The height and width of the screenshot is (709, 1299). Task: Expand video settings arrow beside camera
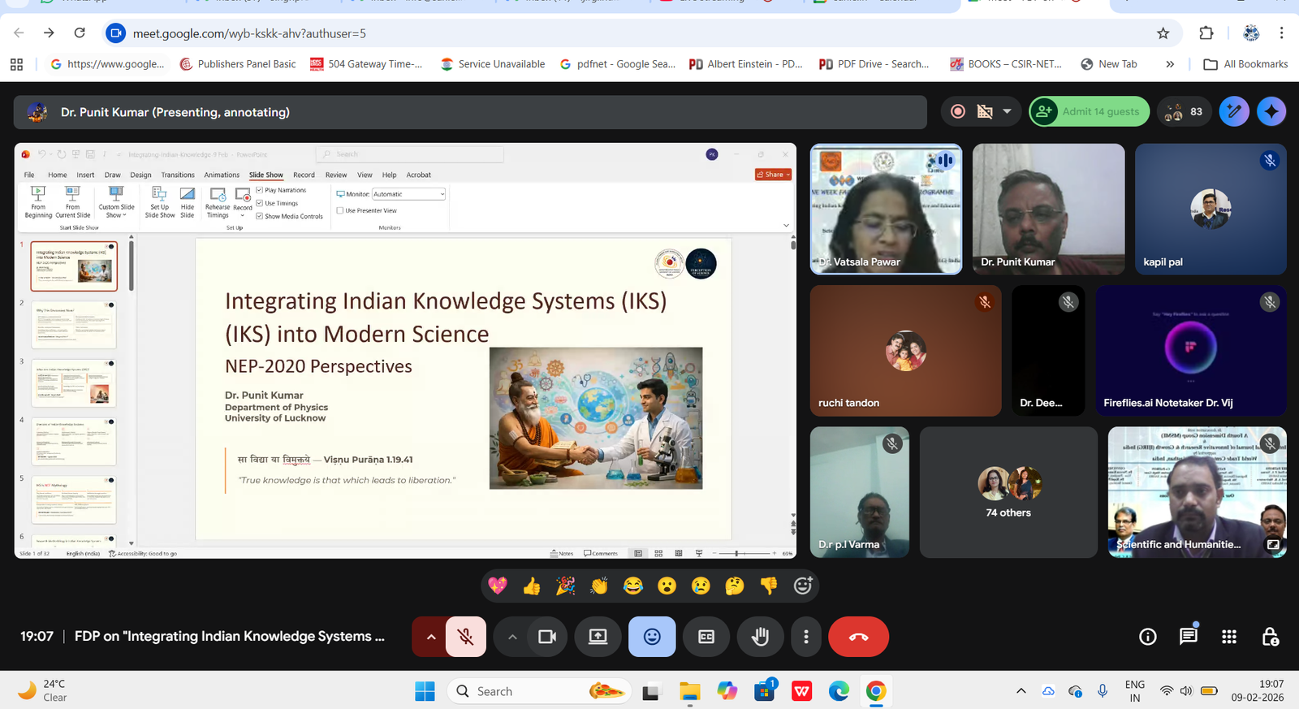[512, 637]
